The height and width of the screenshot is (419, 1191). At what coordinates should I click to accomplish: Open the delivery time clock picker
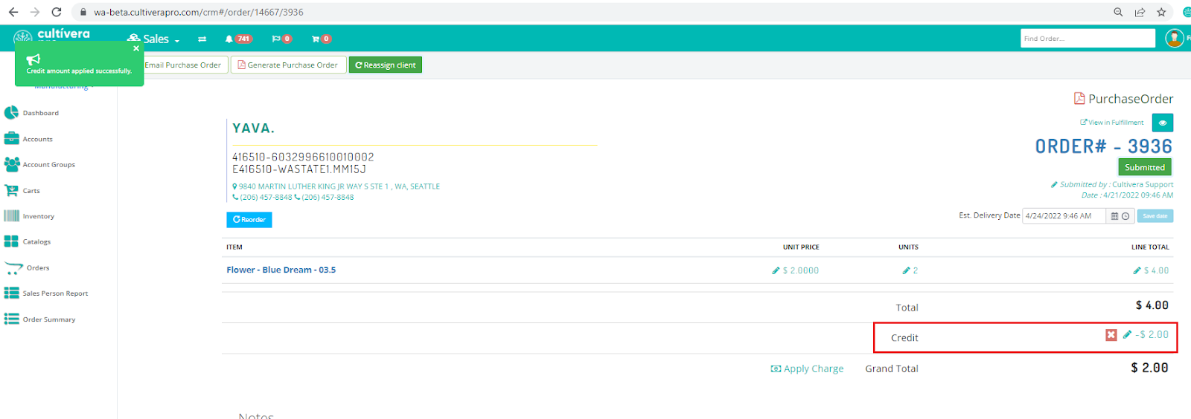1125,216
